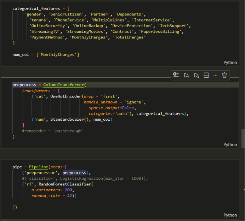Delete the ColumnTransformer cell with trash icon
The width and height of the screenshot is (245, 221).
click(224, 75)
